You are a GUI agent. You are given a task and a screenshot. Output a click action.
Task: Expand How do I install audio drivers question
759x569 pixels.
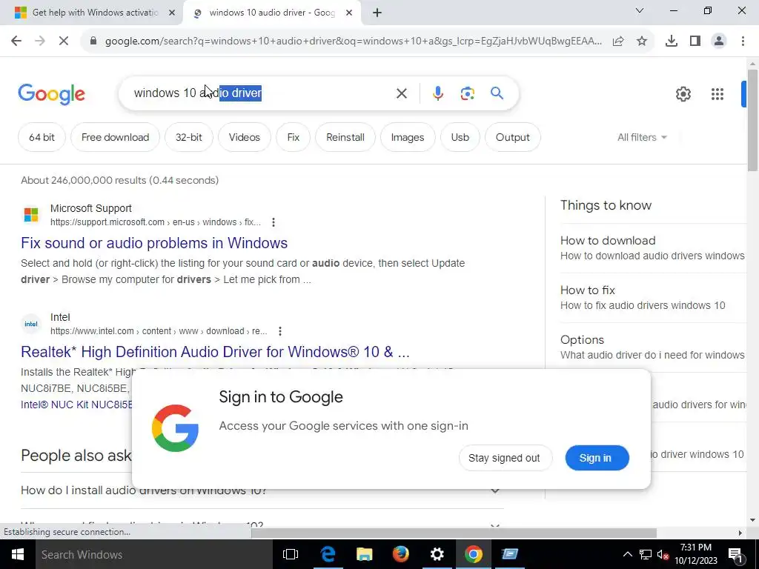tap(262, 490)
